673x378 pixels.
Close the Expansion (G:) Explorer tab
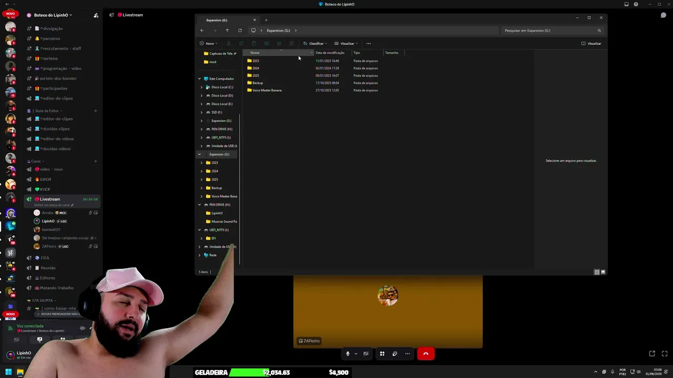[x=254, y=20]
